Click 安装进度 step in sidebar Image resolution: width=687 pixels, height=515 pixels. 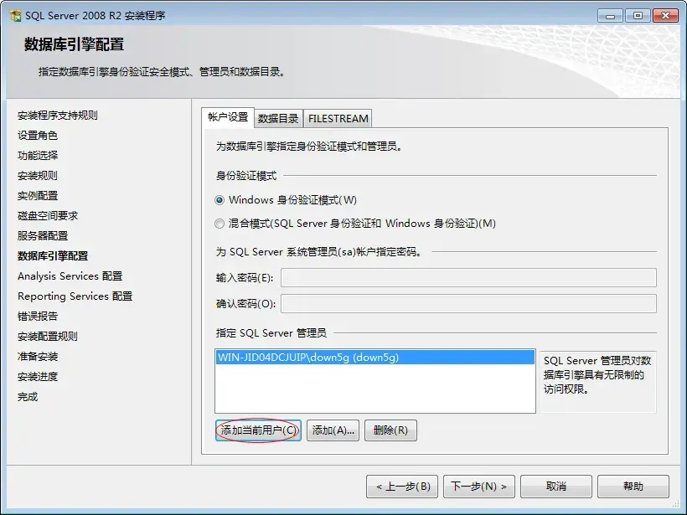click(38, 377)
